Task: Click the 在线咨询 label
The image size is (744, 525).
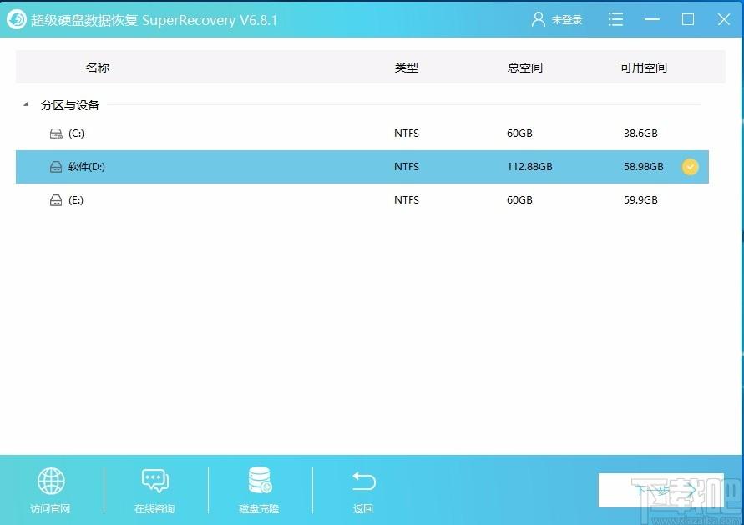Action: [x=154, y=509]
